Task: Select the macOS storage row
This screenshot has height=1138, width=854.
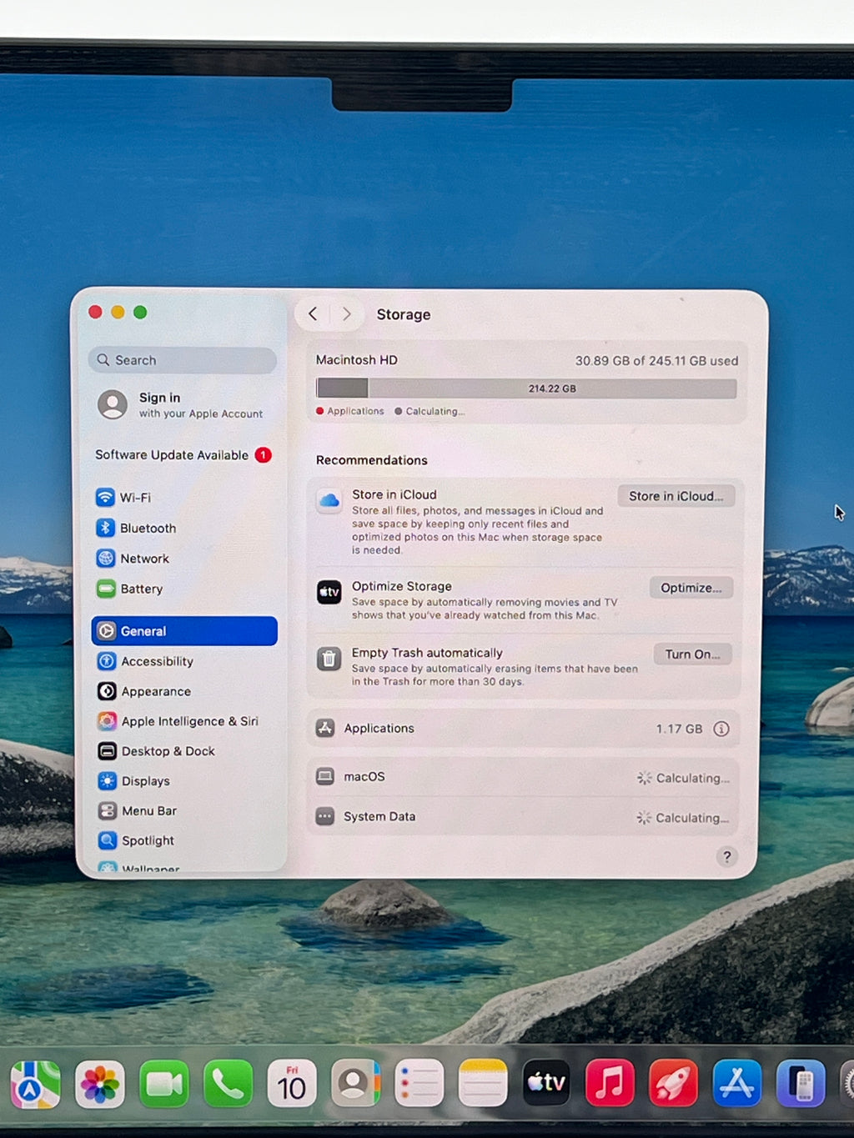Action: [x=523, y=777]
